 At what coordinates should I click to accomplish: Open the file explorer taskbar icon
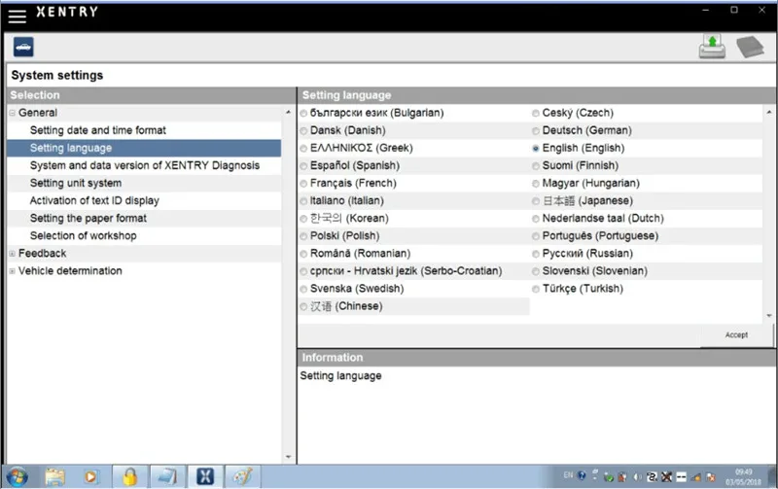(x=54, y=476)
